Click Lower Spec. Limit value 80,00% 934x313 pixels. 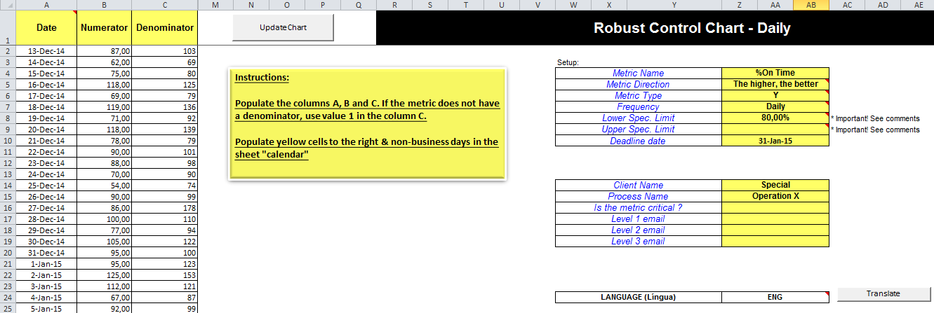775,118
